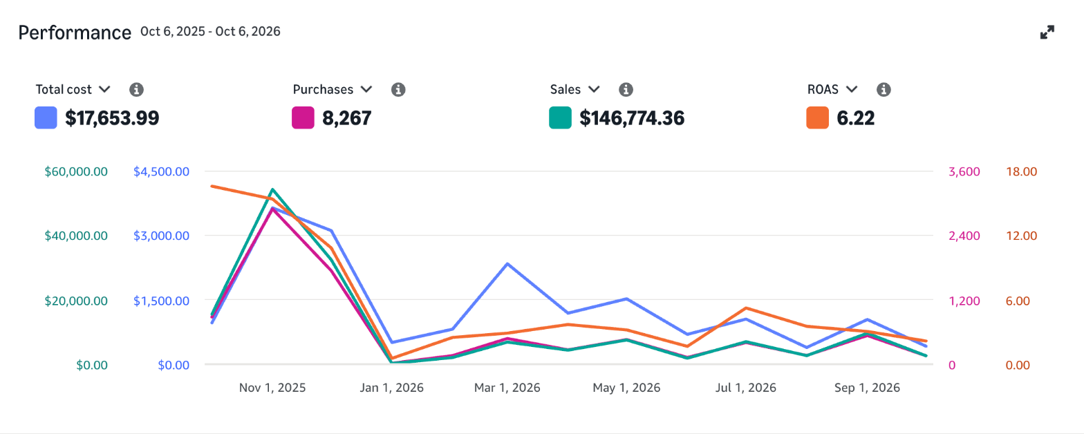
Task: Click the $4,500.00 cost axis label
Action: coord(162,171)
